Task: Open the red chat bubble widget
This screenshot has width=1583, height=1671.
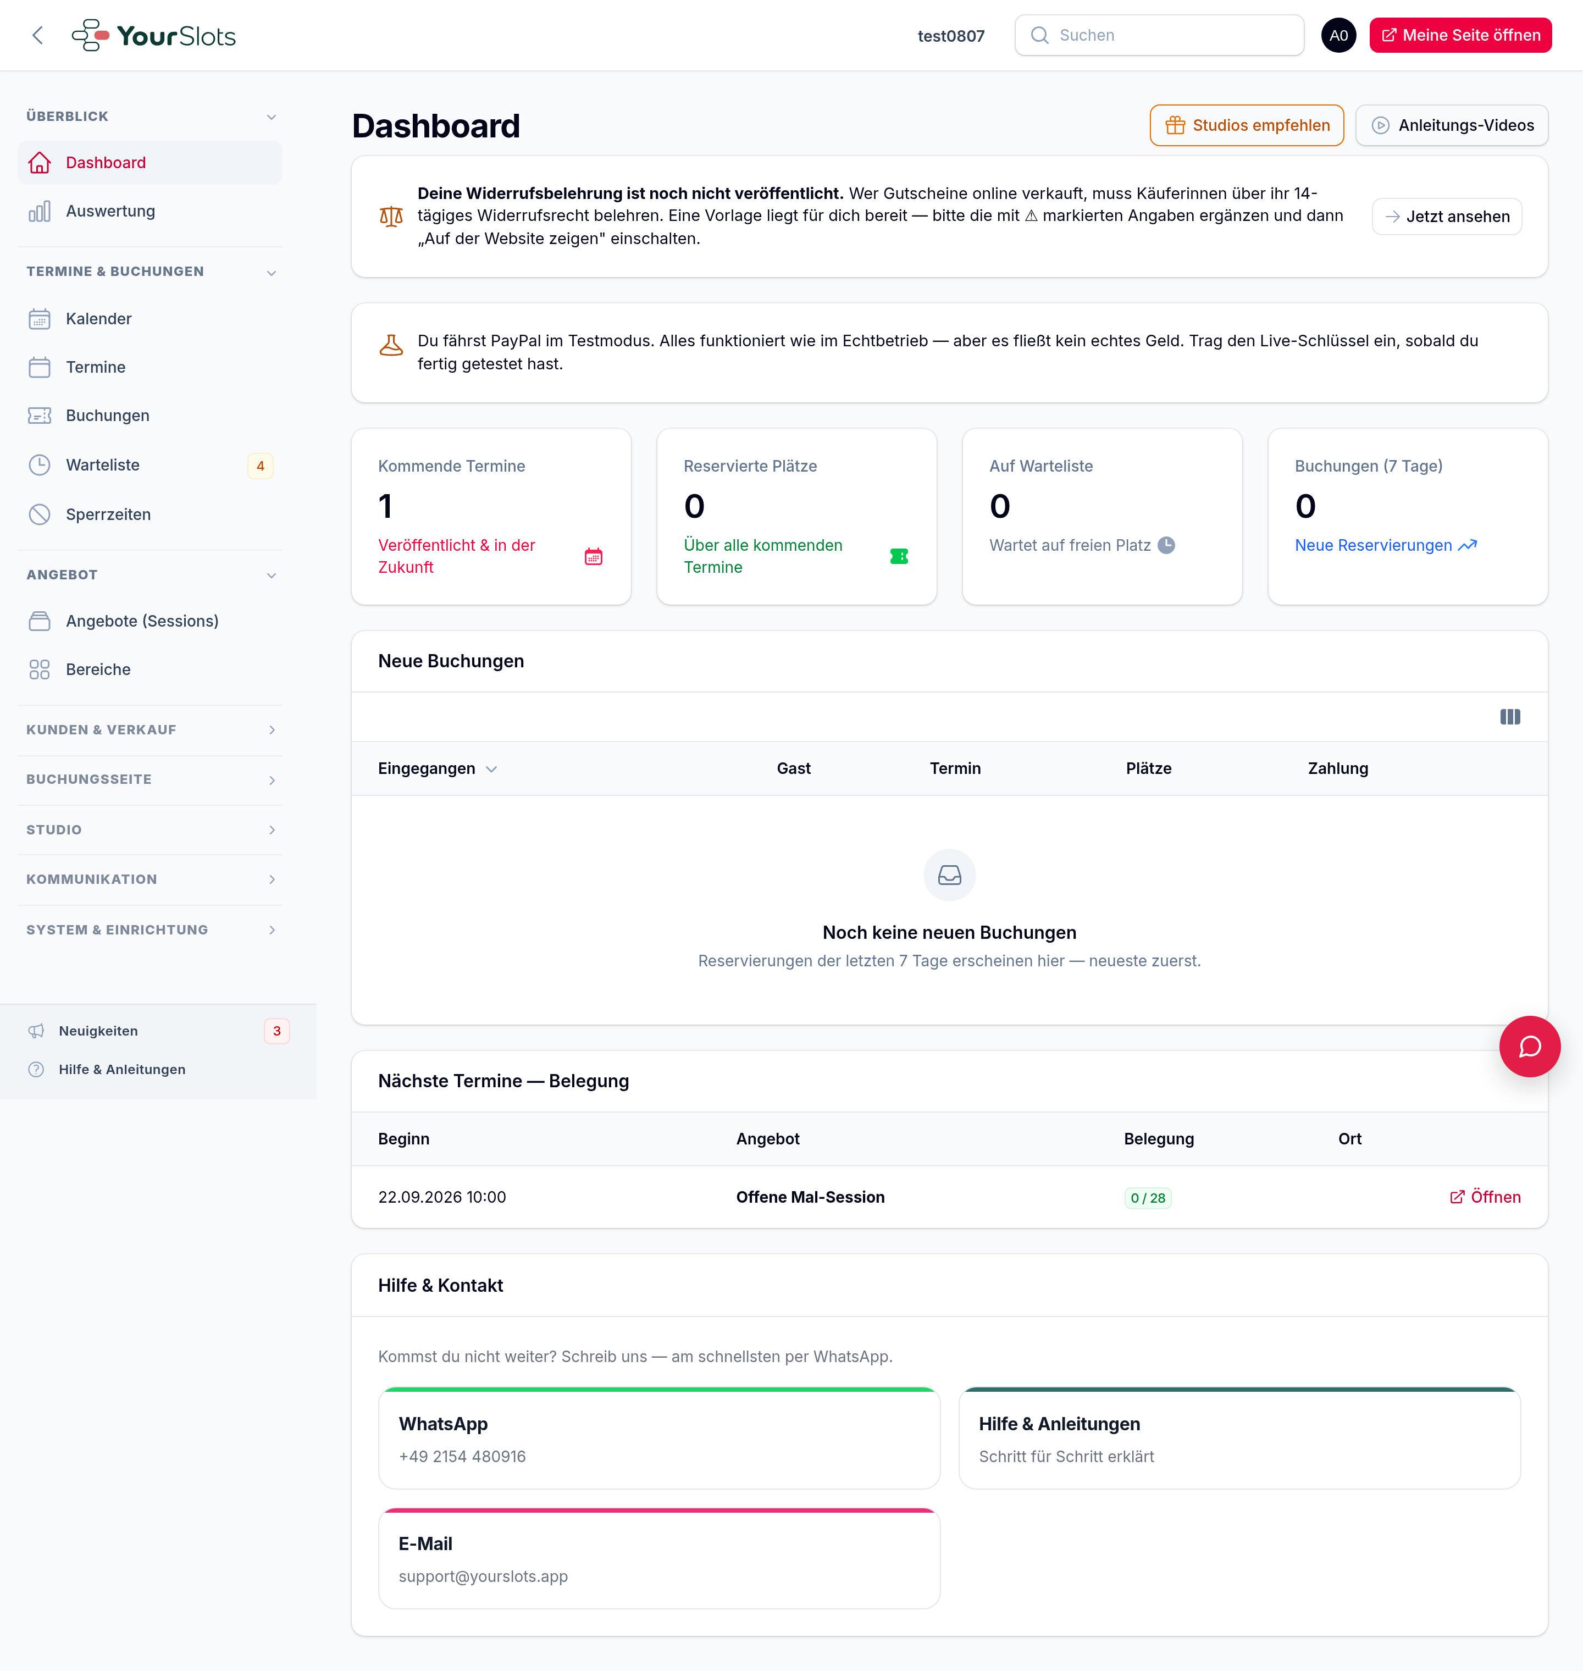Action: click(x=1529, y=1047)
